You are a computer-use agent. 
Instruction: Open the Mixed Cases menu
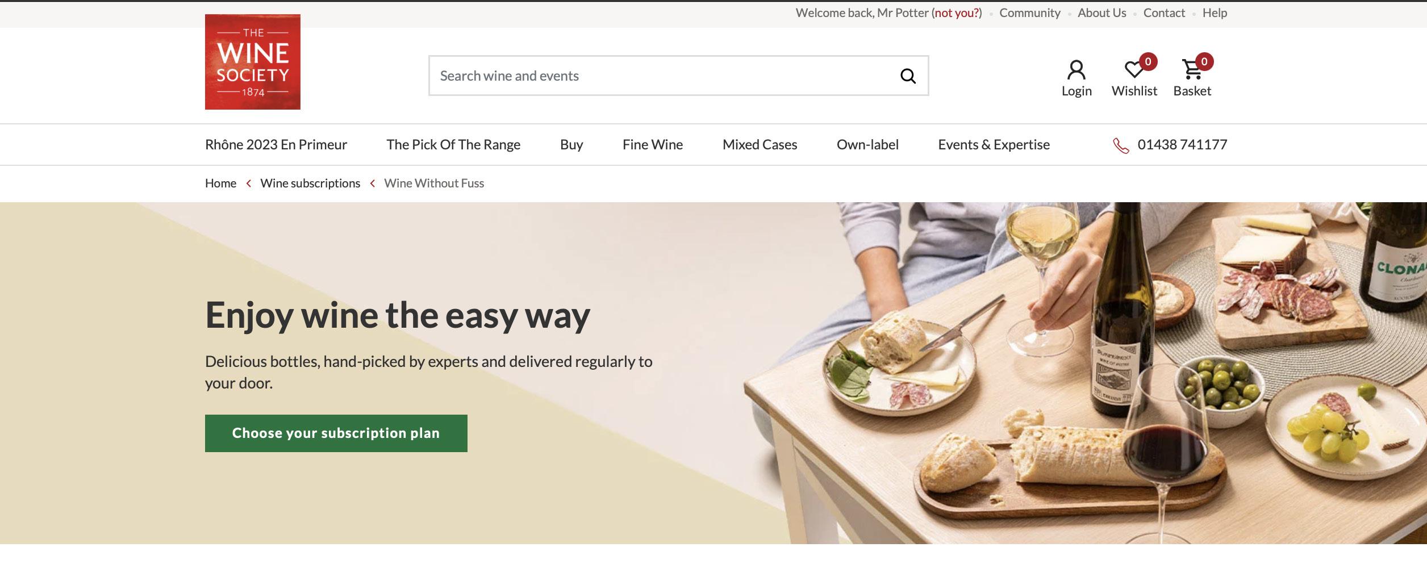(760, 144)
